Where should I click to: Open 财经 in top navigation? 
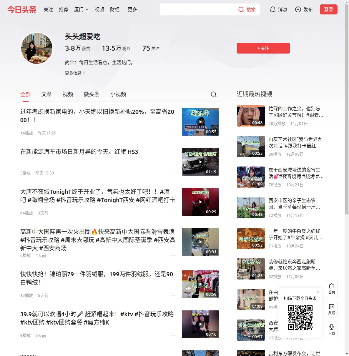pyautogui.click(x=115, y=10)
